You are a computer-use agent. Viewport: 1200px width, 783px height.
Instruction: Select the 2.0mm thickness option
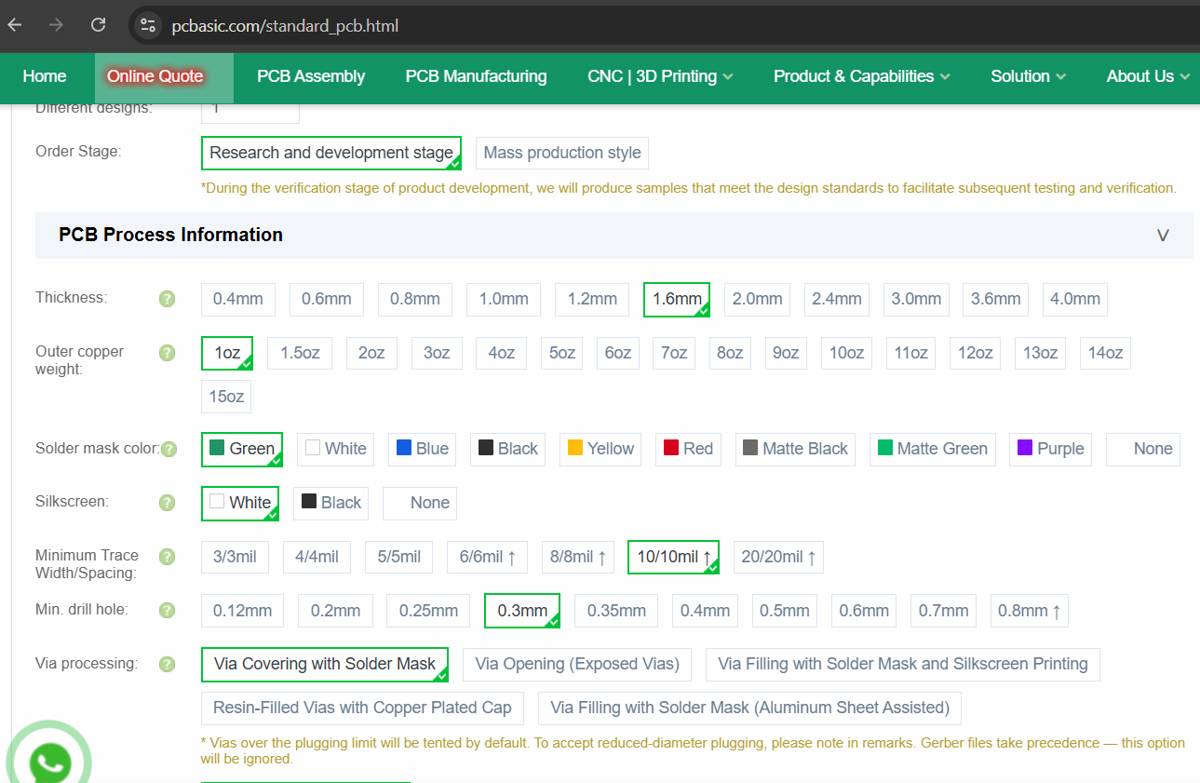[757, 300]
